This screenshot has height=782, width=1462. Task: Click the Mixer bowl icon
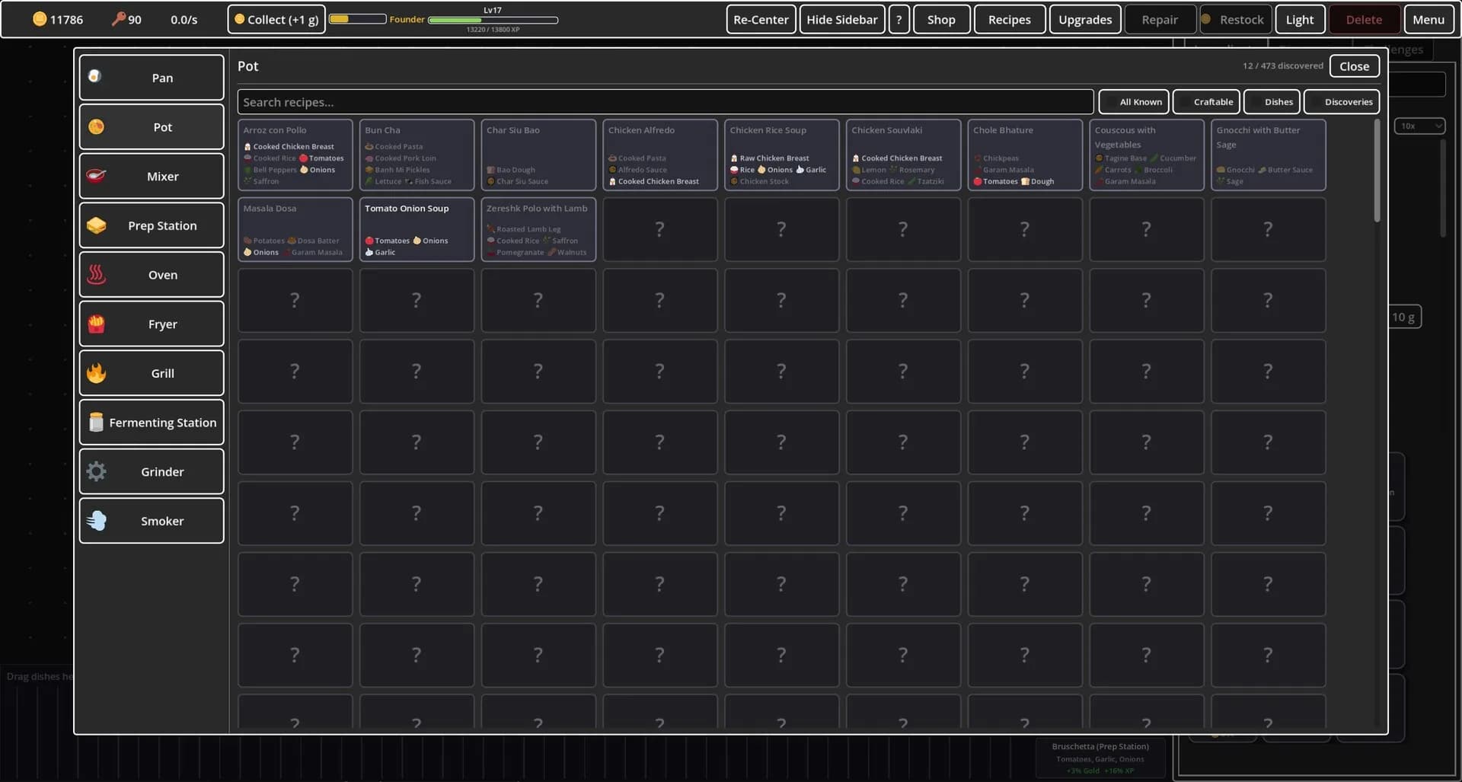96,176
